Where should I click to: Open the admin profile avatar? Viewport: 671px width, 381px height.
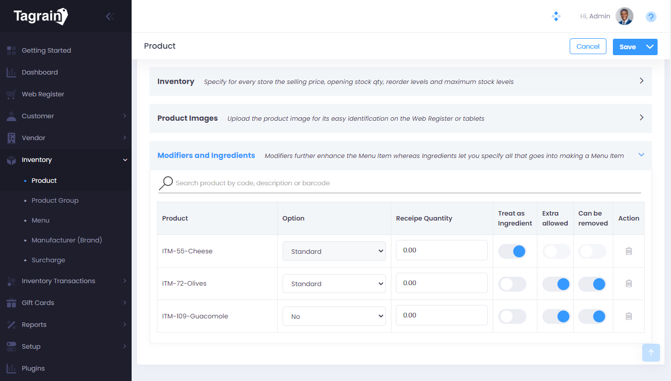624,16
